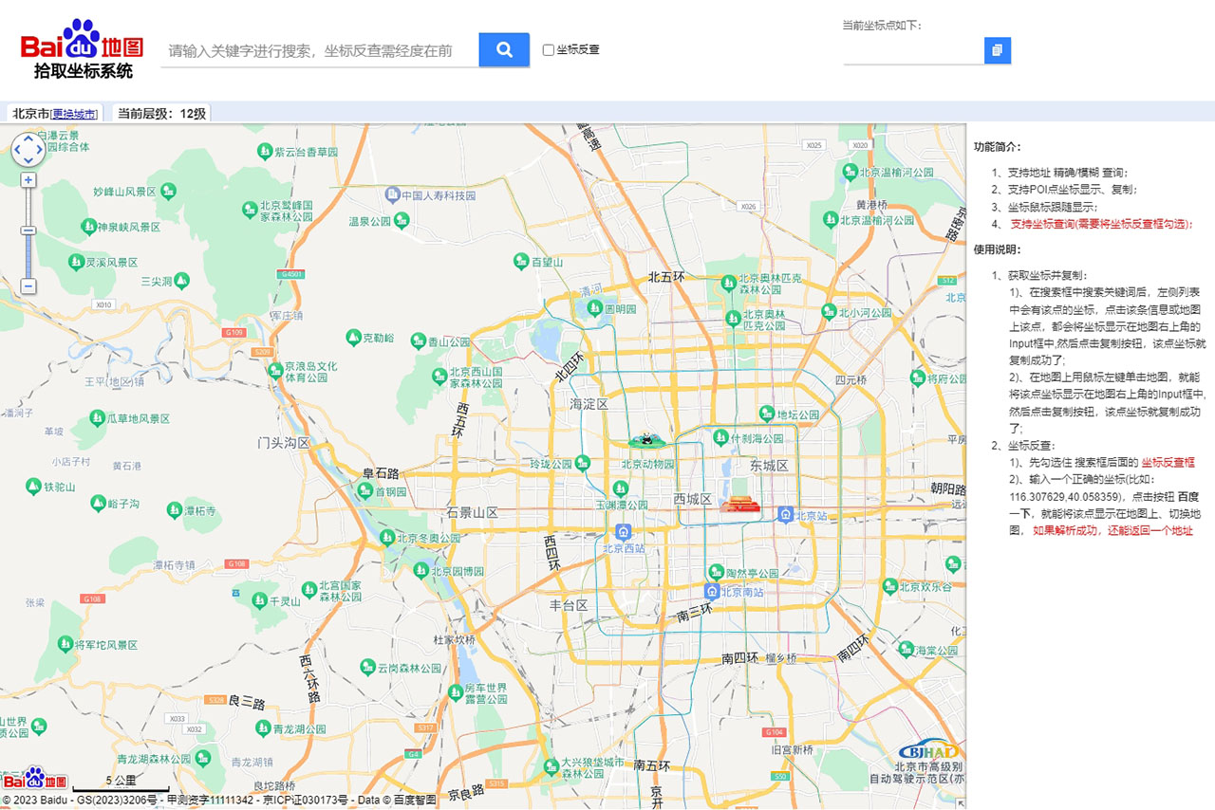Viewport: 1215px width, 810px height.
Task: Enable the 坐标反查 checkbox
Action: tap(548, 49)
